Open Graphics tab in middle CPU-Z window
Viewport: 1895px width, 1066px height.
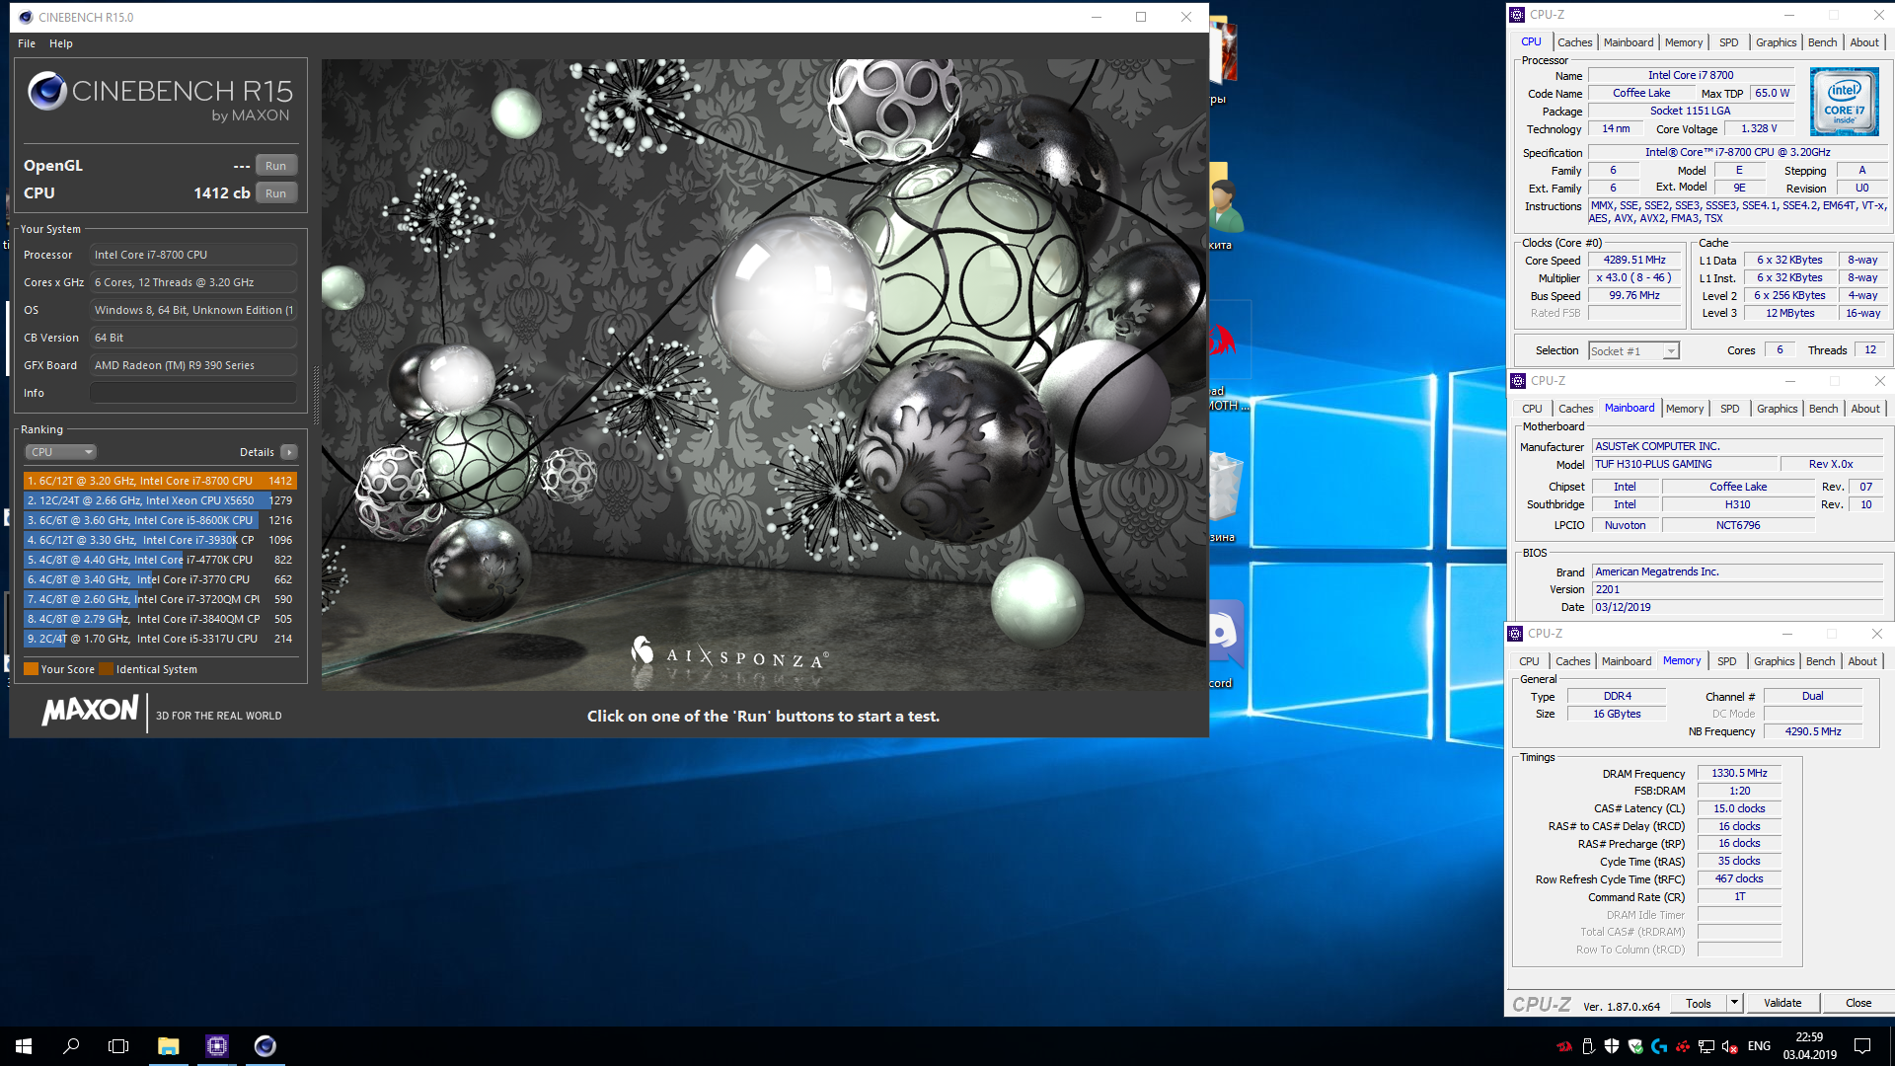1777,409
